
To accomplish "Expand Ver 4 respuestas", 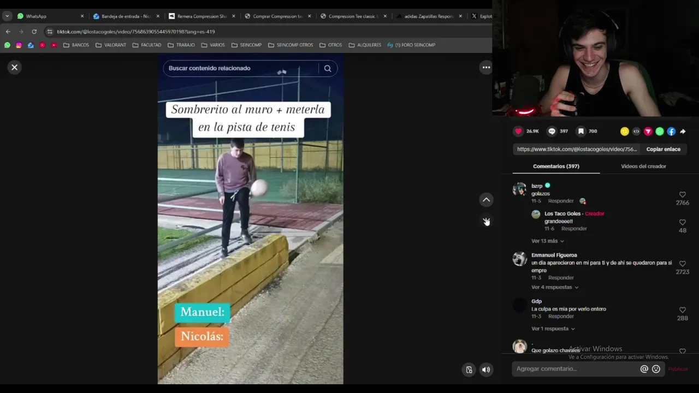I will [x=555, y=287].
